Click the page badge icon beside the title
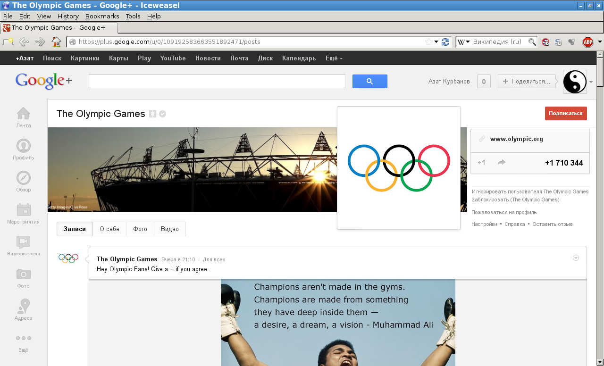 click(152, 114)
